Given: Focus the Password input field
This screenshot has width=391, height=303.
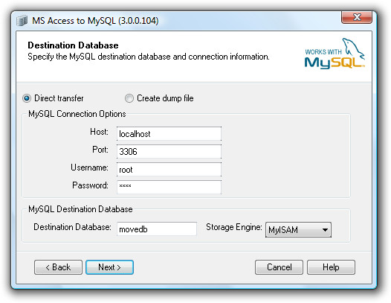Looking at the screenshot, I should click(x=169, y=187).
